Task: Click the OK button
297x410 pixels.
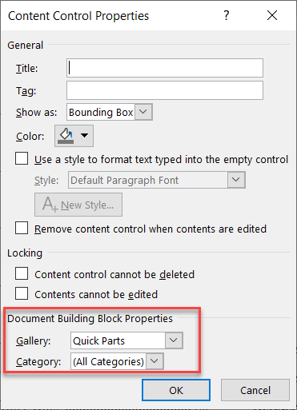Action: [176, 390]
